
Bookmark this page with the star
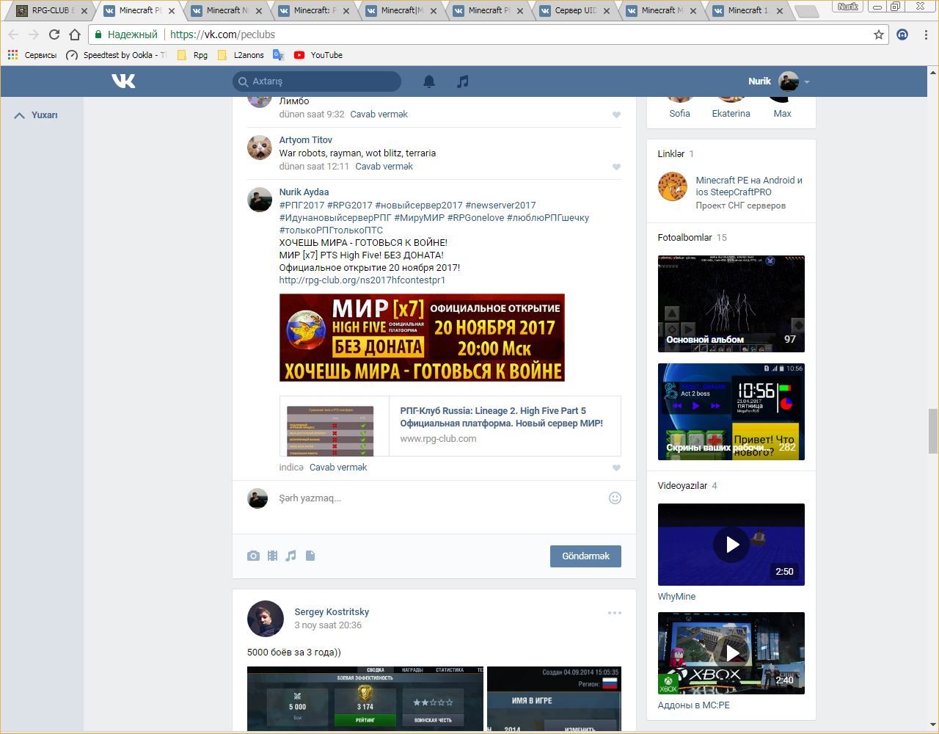pyautogui.click(x=879, y=34)
